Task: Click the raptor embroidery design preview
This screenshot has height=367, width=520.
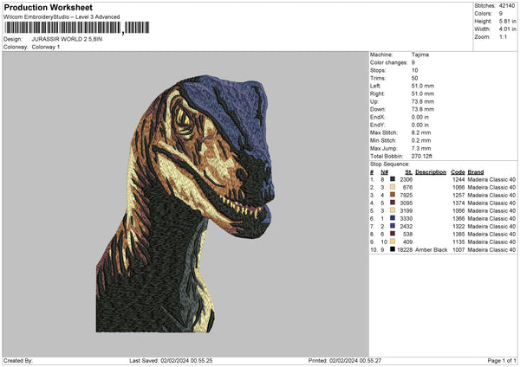Action: click(x=185, y=203)
